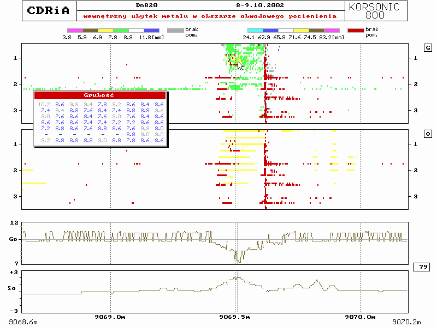Click the '9.6' cell in Grubość table
437x327 pixels.
pyautogui.click(x=159, y=111)
